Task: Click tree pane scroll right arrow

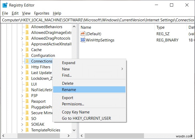Action: pos(68,136)
